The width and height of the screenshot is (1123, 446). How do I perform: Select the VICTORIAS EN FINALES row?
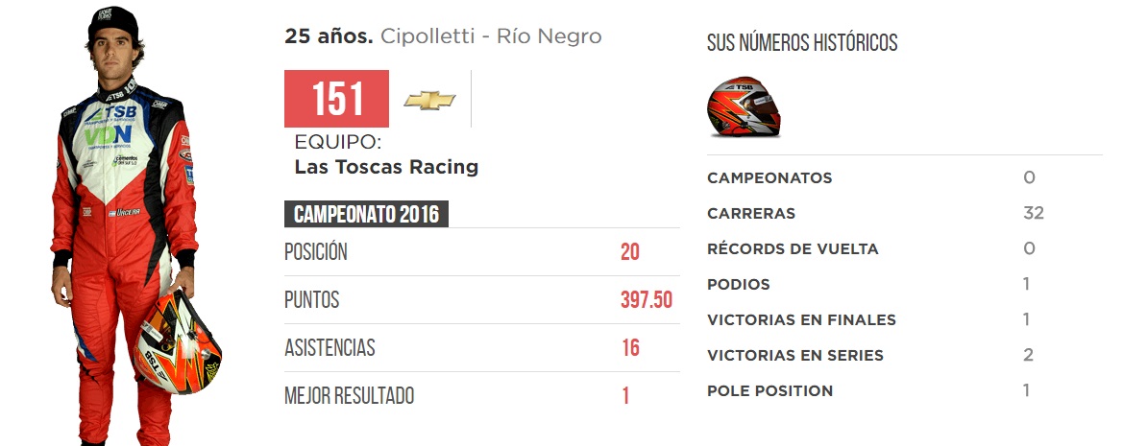tap(905, 319)
